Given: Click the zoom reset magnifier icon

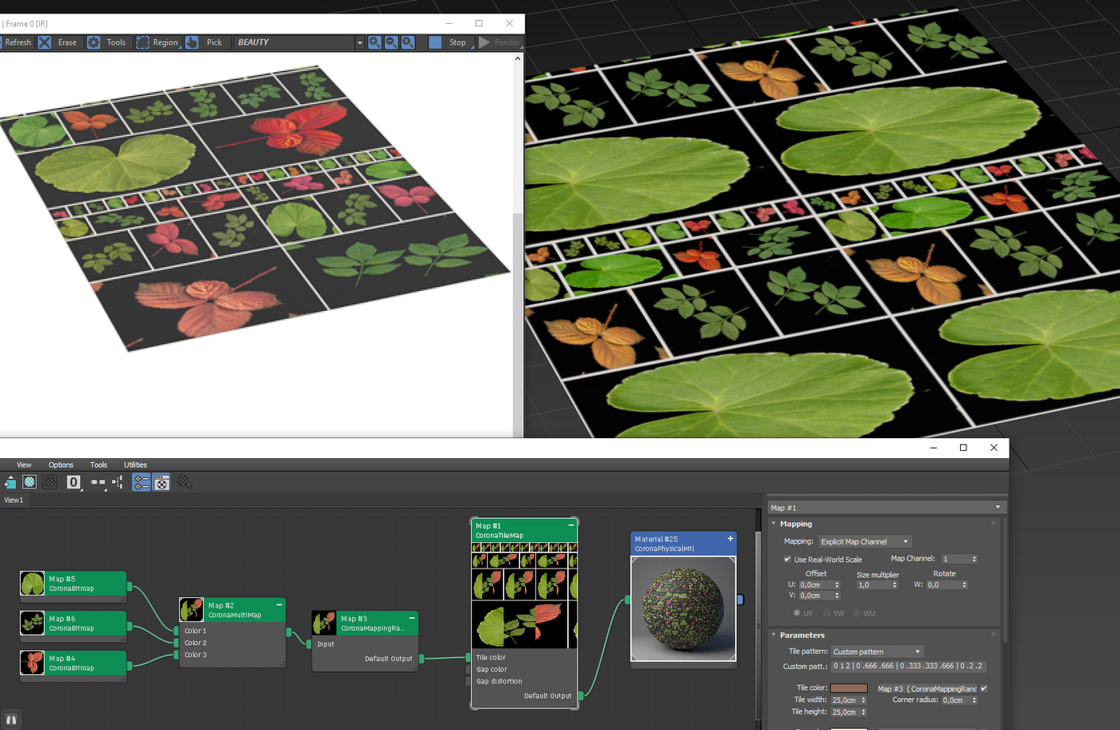Looking at the screenshot, I should (x=408, y=42).
